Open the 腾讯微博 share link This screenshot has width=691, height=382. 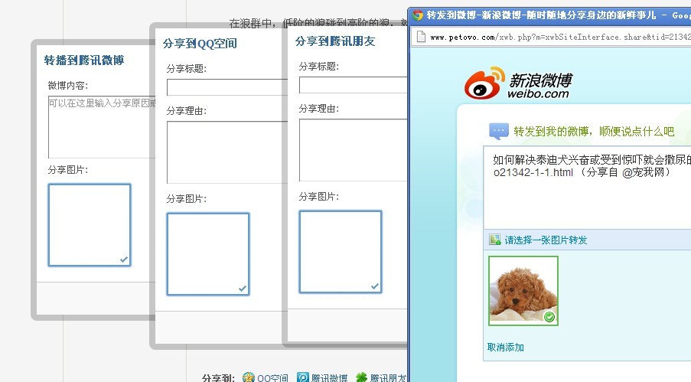[329, 378]
